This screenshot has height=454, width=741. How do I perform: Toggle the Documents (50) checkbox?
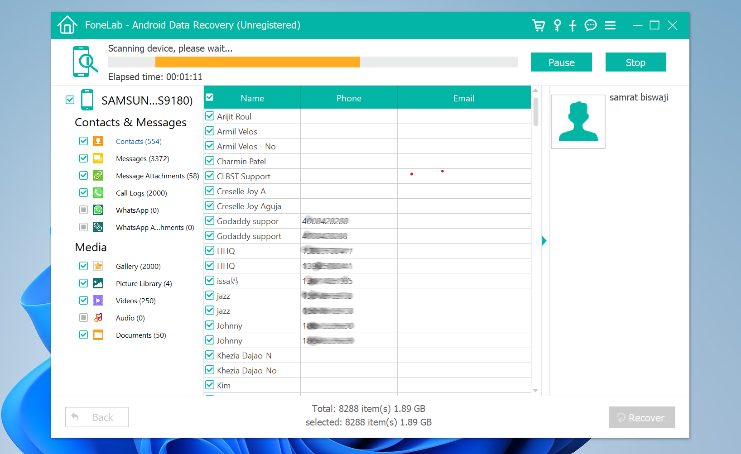83,335
